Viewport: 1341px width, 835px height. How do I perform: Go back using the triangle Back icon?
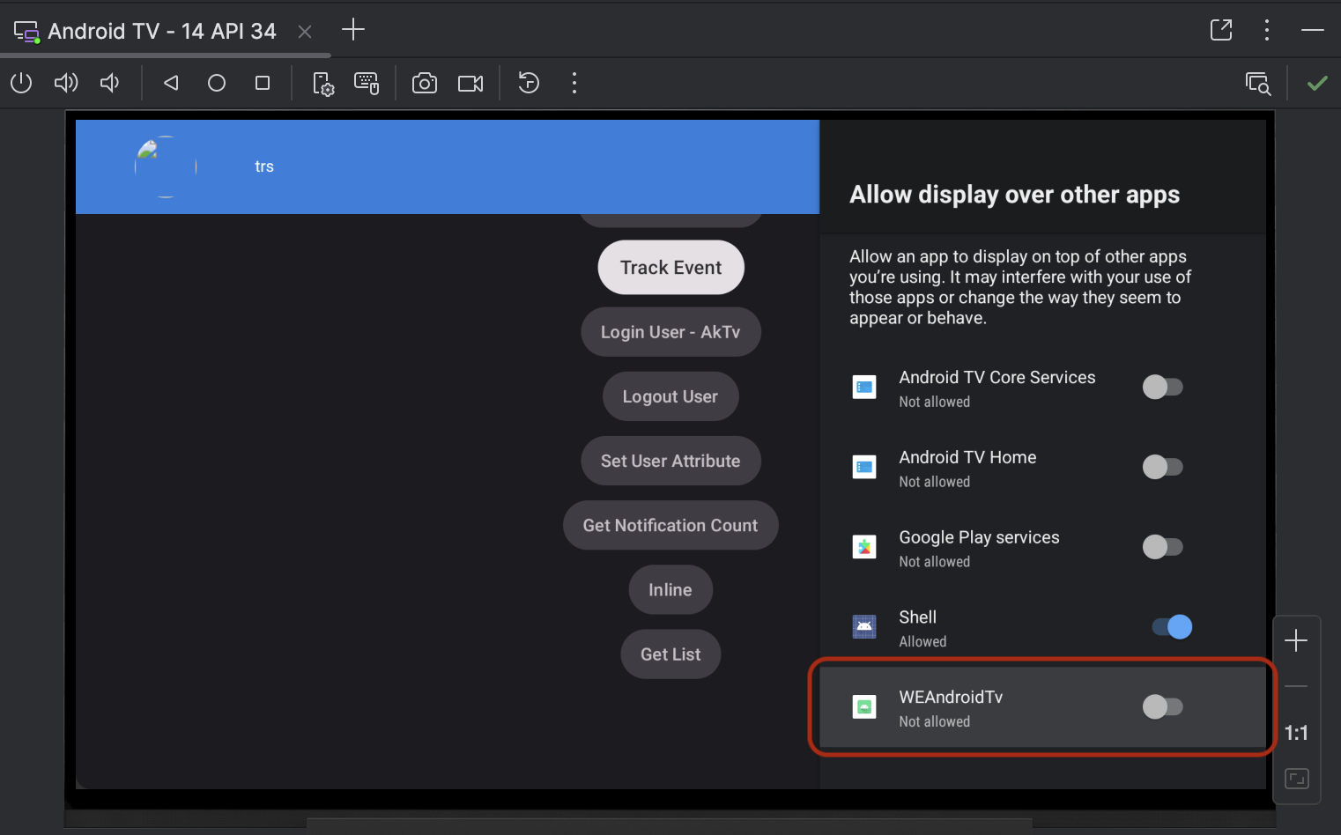tap(171, 83)
